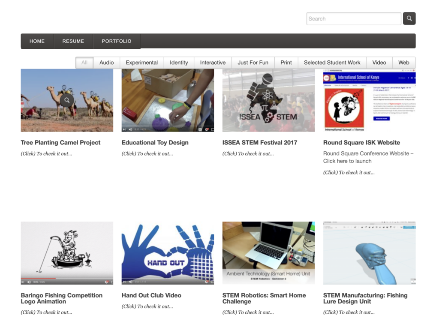The image size is (439, 327).
Task: Open the ISSEA STEM Festival thumbnail image
Action: (268, 100)
